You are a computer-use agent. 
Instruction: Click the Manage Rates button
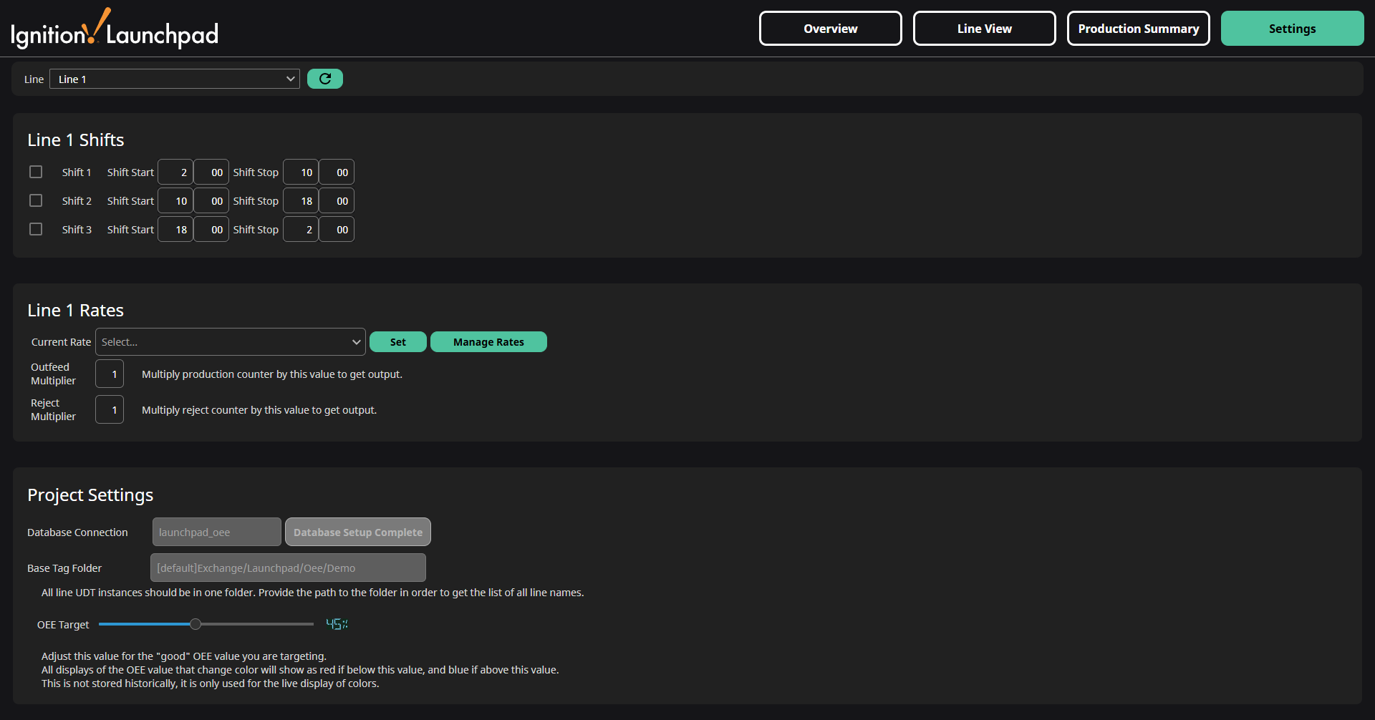(x=488, y=342)
